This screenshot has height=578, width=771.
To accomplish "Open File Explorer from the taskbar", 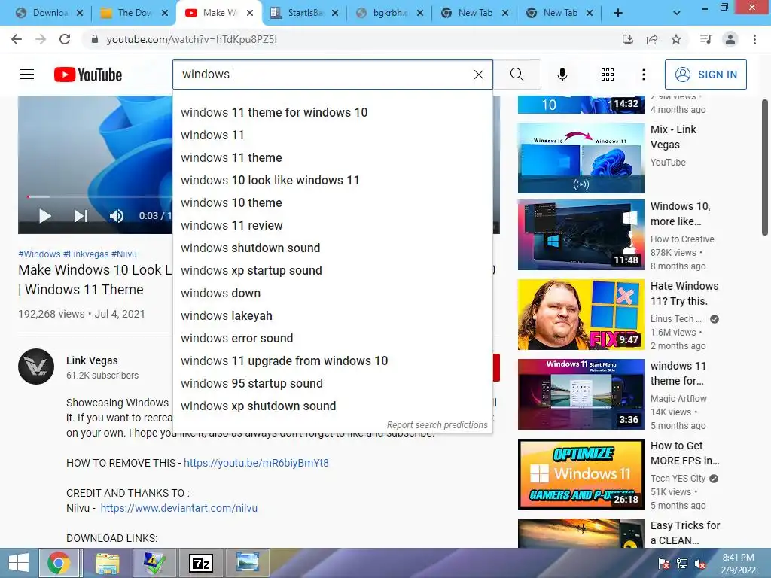I will (x=107, y=563).
